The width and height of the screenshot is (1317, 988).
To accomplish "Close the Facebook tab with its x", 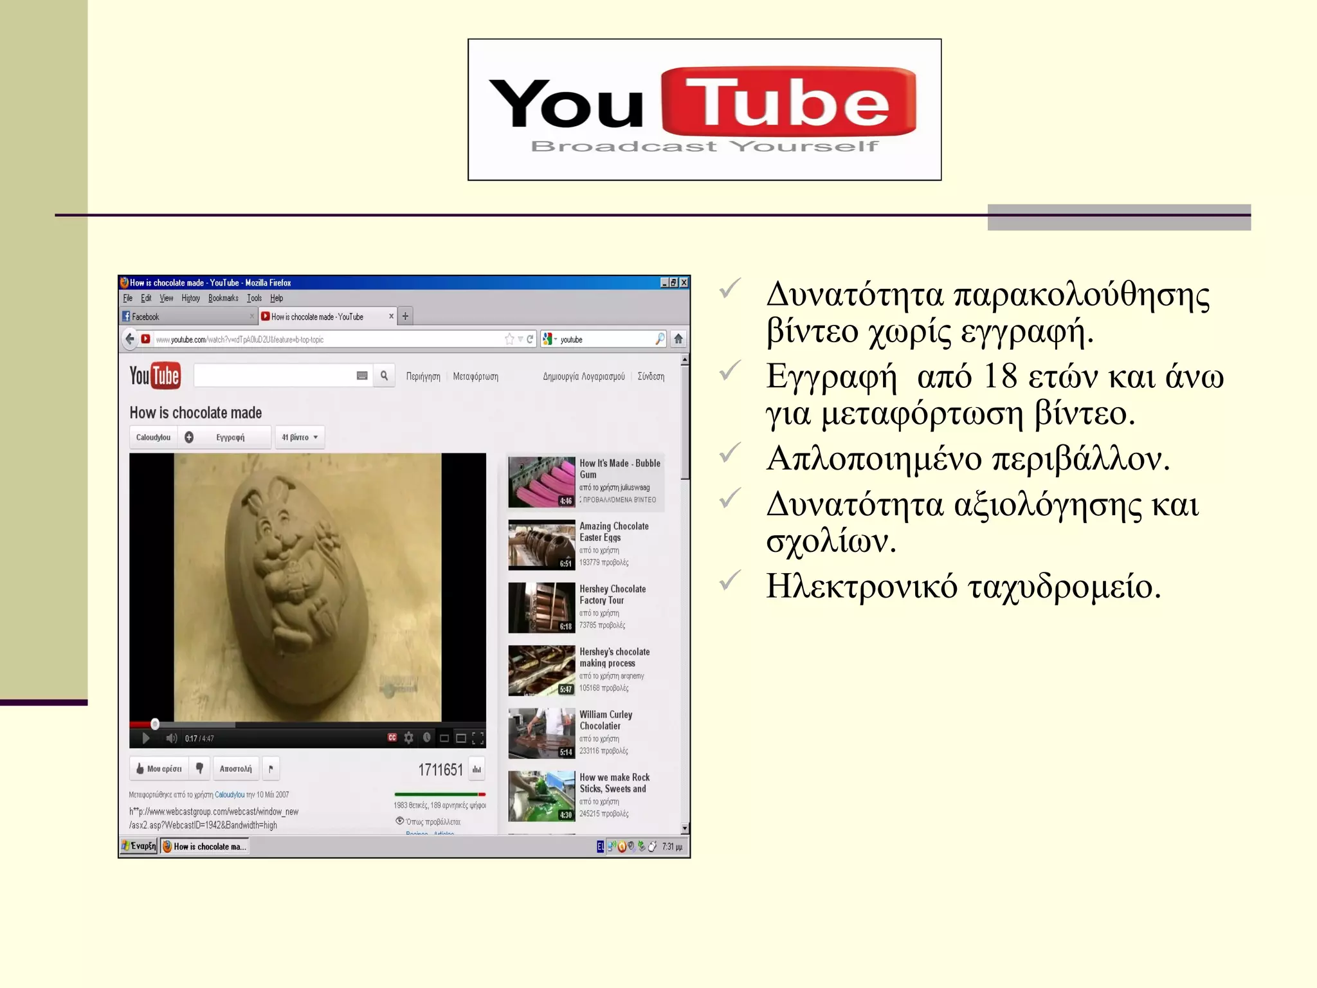I will [251, 316].
